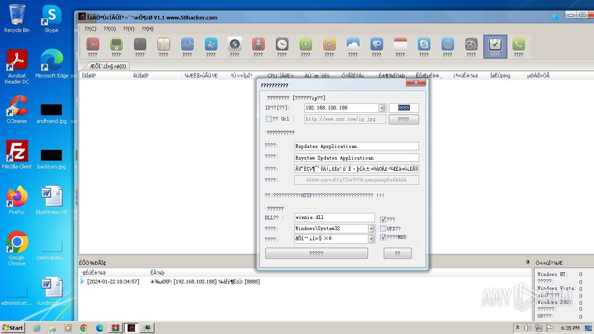Open the bluefitness.rtf desktop file

pos(52,200)
